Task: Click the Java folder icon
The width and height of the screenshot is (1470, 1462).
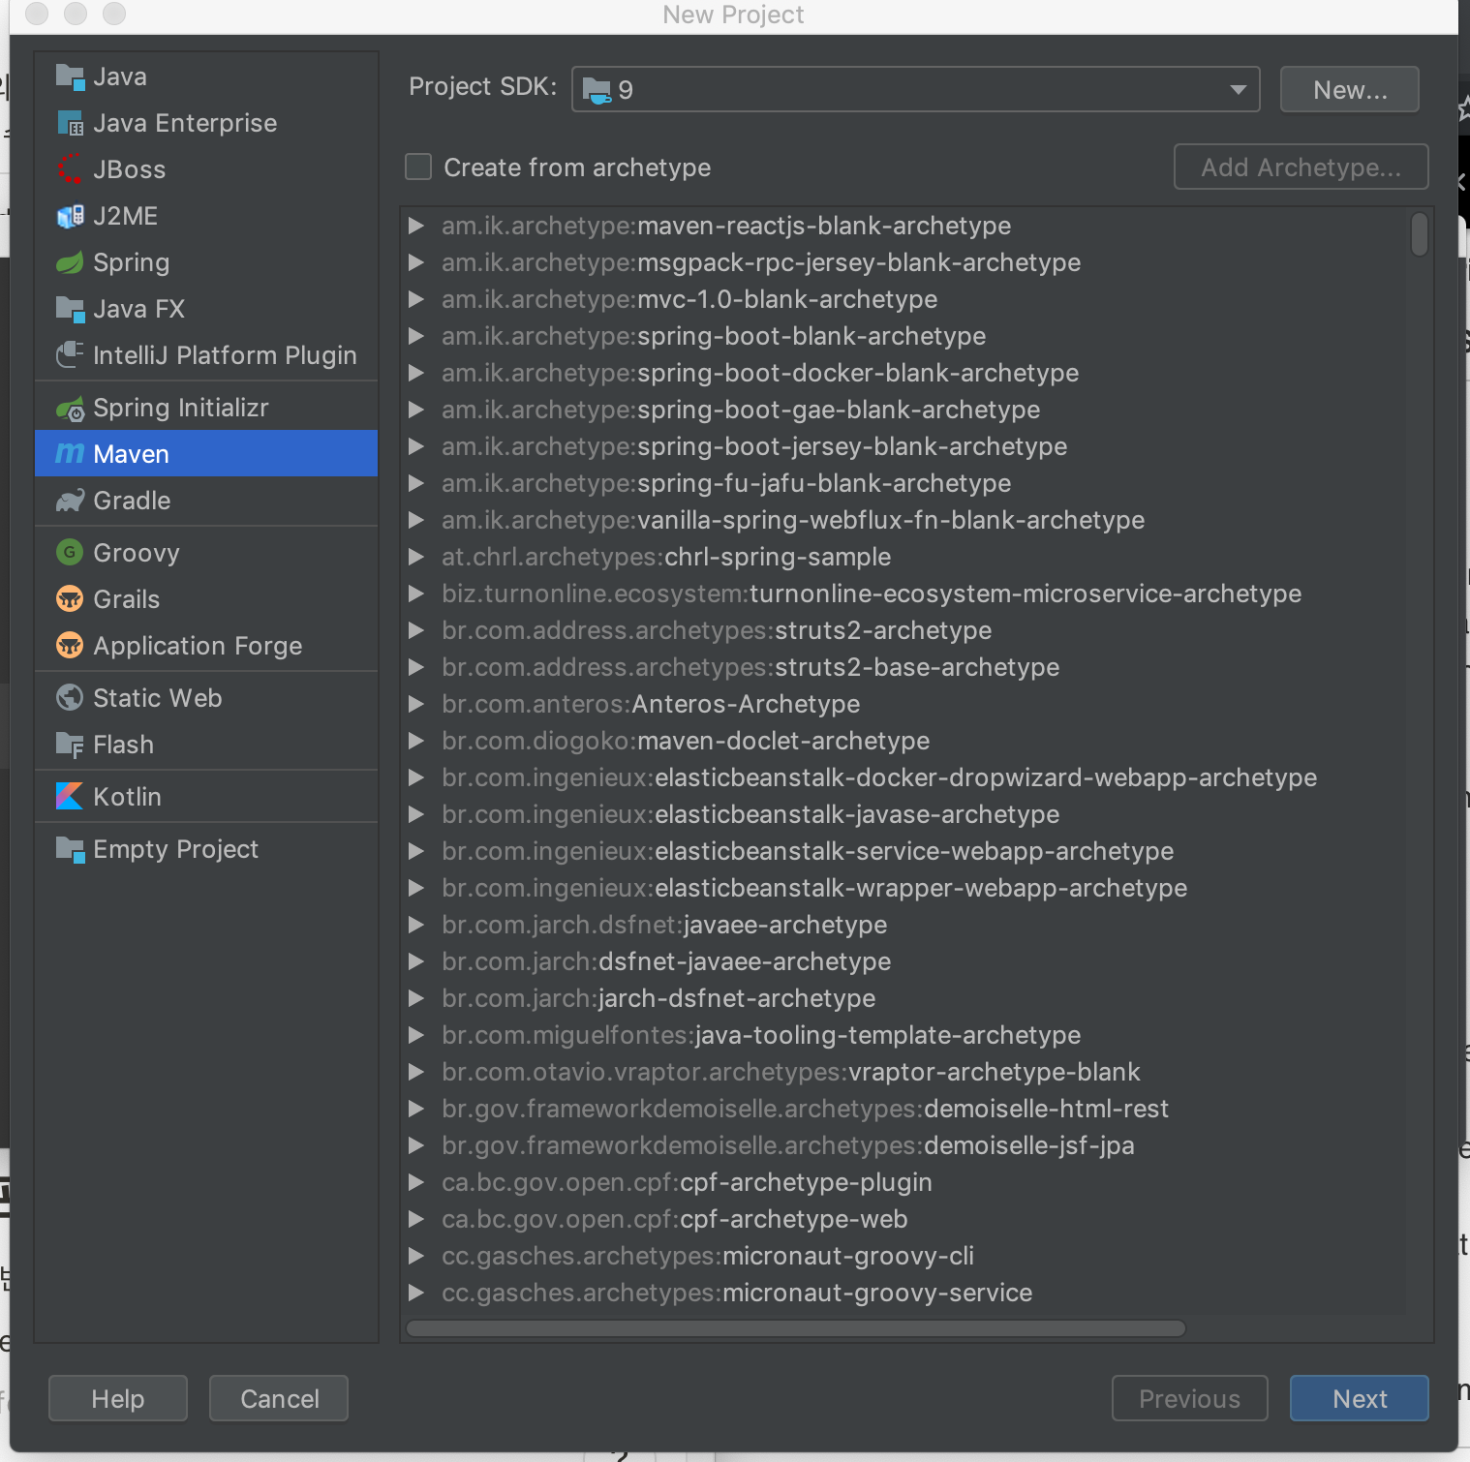Action: (70, 76)
